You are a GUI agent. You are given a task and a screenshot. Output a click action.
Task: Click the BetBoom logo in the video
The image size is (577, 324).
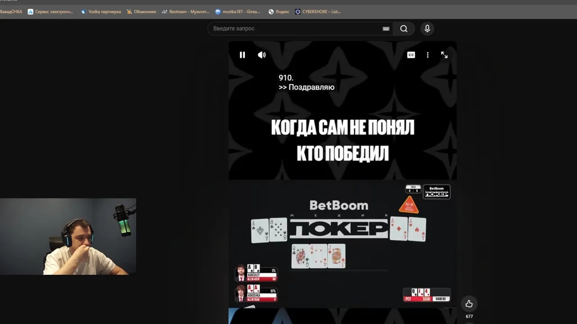(x=339, y=206)
